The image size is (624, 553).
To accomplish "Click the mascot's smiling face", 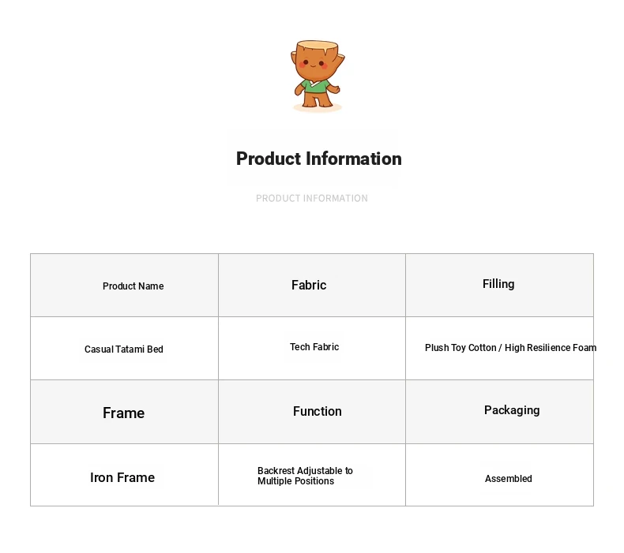I will (314, 64).
